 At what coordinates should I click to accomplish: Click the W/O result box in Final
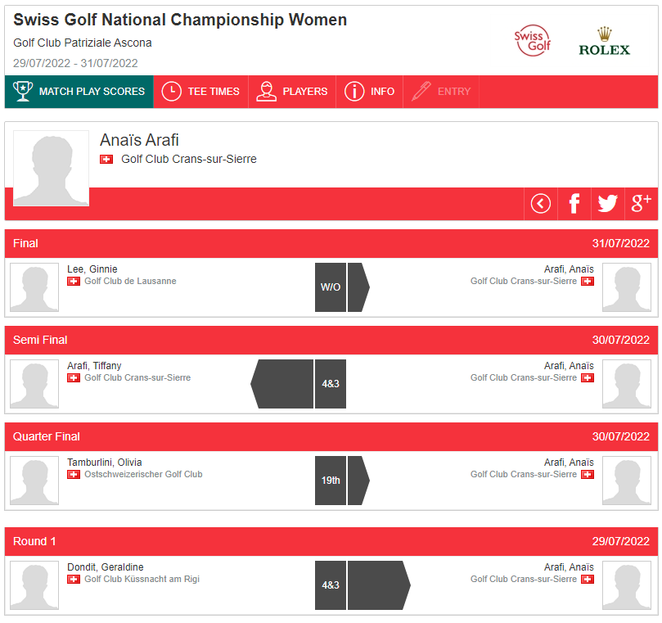[x=330, y=287]
